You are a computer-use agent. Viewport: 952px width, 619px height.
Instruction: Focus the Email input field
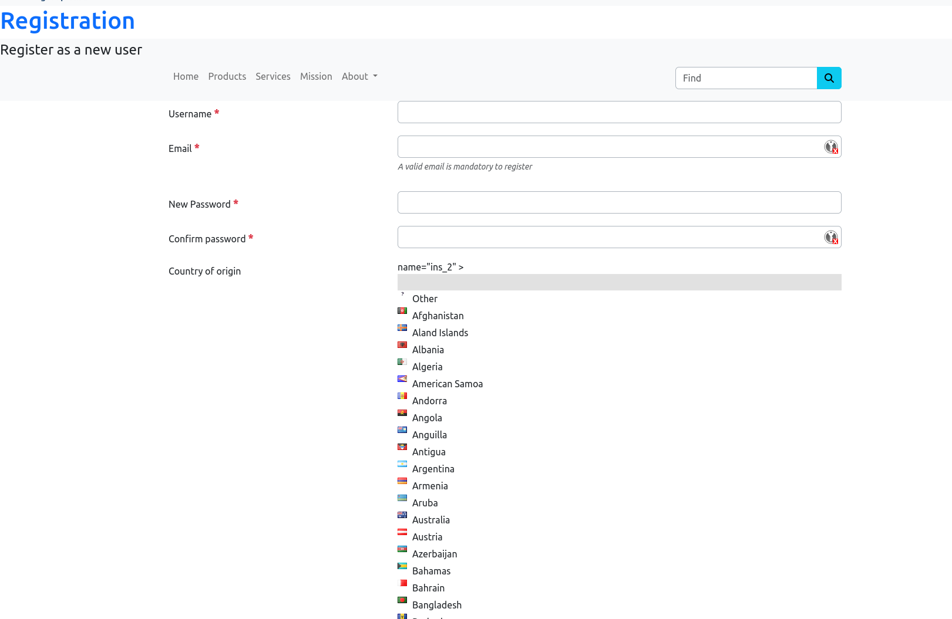tap(620, 147)
